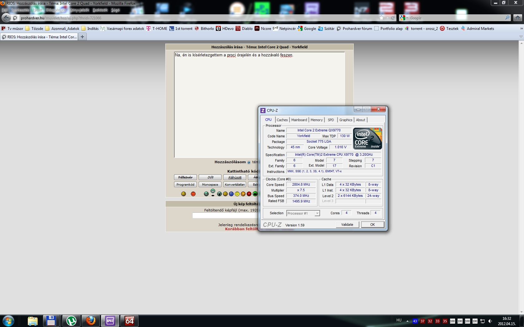524x327 pixels.
Task: Show hidden system tray icons
Action: (x=407, y=321)
